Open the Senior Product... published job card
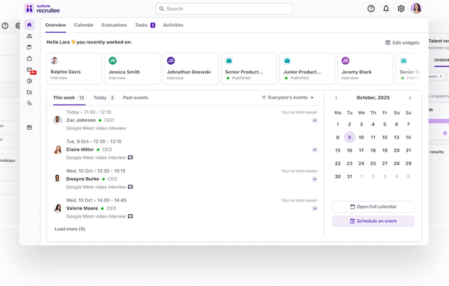The height and width of the screenshot is (286, 449). click(x=249, y=69)
